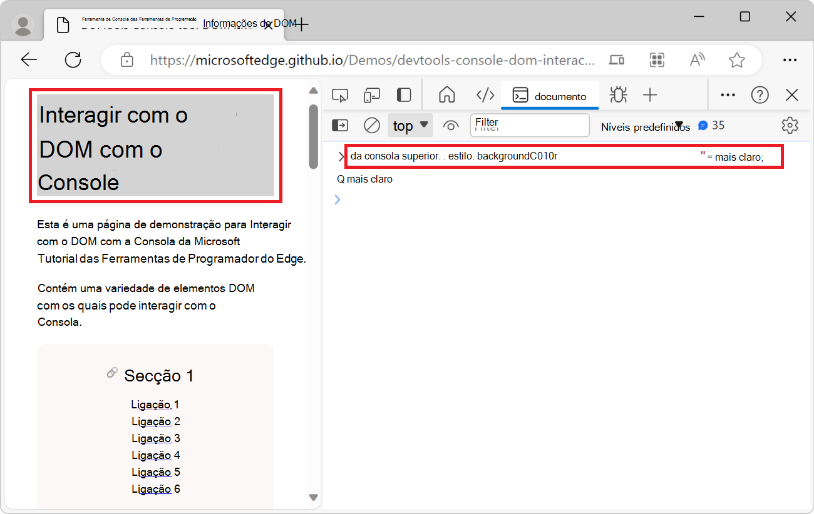The image size is (814, 514).
Task: Open DevTools Settings gear
Action: [790, 125]
